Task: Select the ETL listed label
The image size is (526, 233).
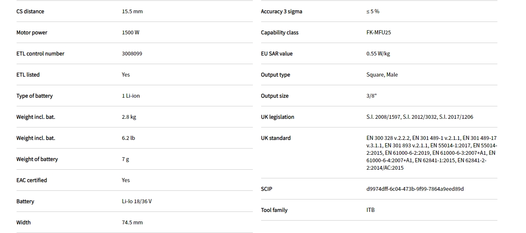Action: 28,75
